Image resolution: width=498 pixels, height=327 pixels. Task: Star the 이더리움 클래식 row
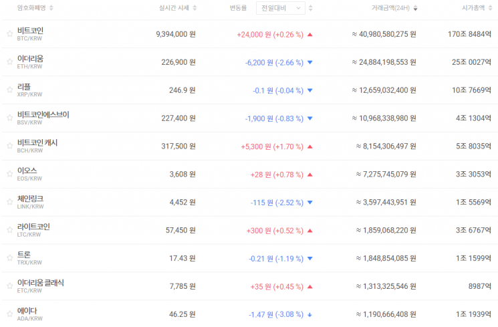[10, 286]
